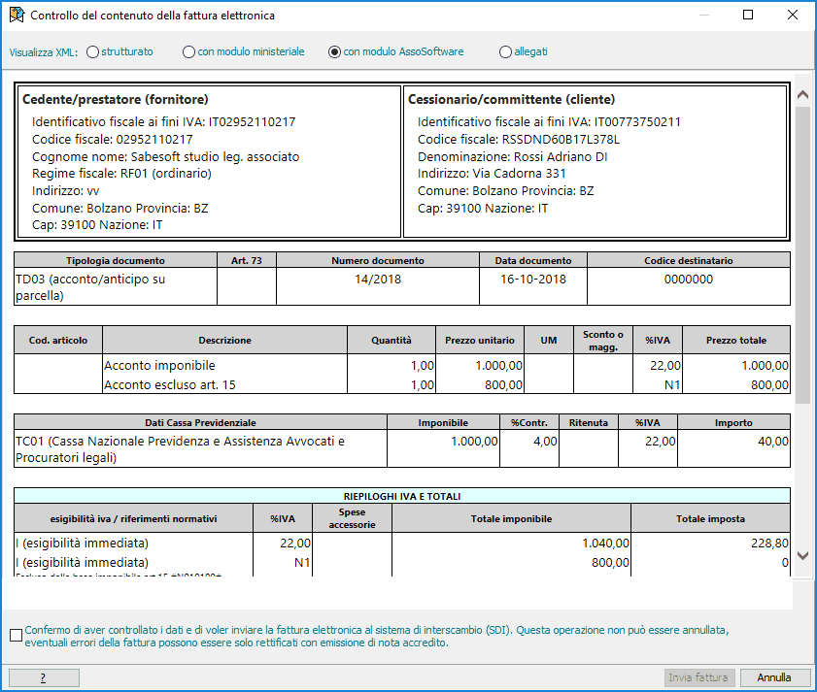Click 'Codice fiscale: RSSDND60B17L378L' text

pyautogui.click(x=519, y=140)
